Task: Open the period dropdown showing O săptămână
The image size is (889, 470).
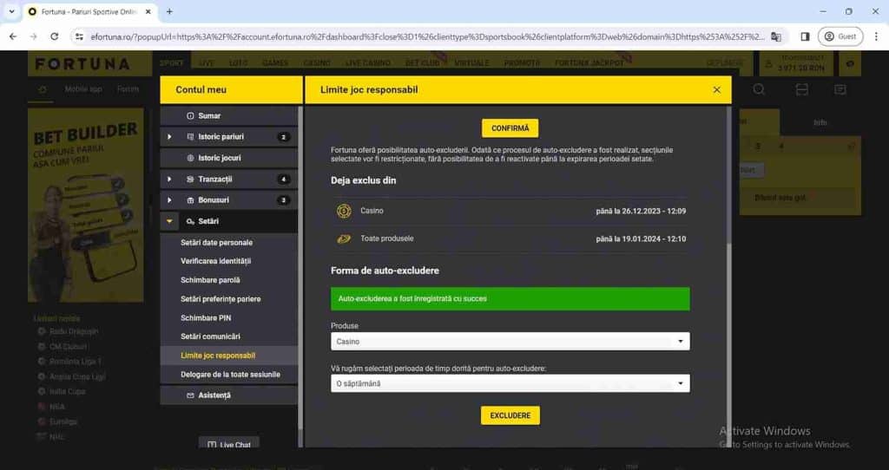Action: tap(510, 383)
